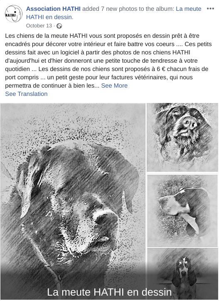Open the Association HATHI elephant logo avatar
Image resolution: width=219 pixels, height=301 pixels.
click(13, 14)
